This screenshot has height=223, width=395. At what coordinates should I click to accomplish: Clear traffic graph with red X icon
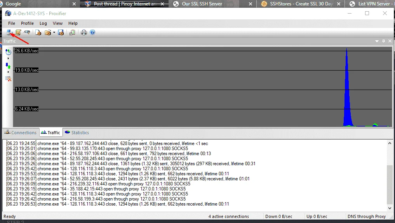pos(8,79)
